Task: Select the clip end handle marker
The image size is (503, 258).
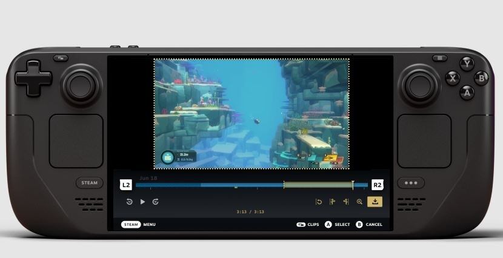Action: 353,185
